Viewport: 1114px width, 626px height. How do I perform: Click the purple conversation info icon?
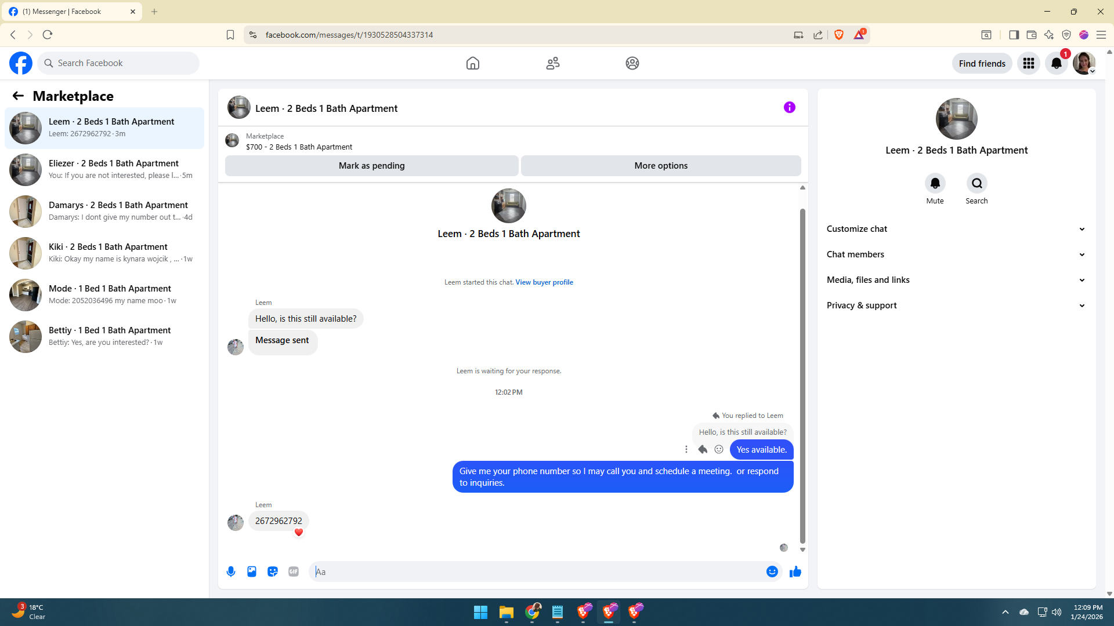pyautogui.click(x=789, y=107)
